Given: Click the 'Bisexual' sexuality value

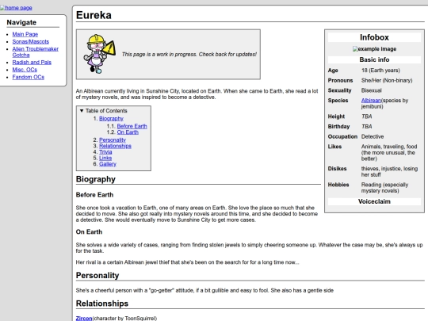Looking at the screenshot, I should tap(372, 90).
